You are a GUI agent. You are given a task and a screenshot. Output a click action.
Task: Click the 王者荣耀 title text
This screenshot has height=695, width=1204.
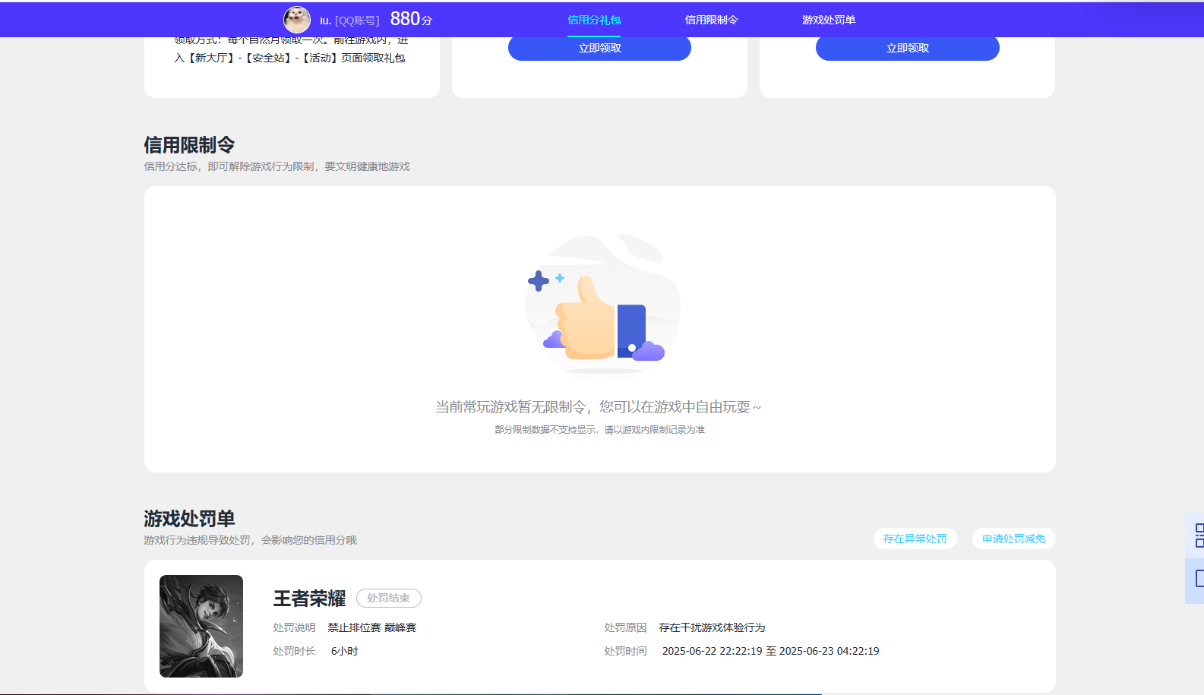coord(309,599)
